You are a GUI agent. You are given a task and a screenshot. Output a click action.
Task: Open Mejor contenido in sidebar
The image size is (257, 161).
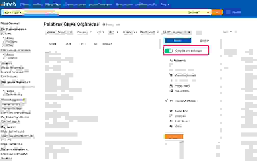(x=12, y=144)
